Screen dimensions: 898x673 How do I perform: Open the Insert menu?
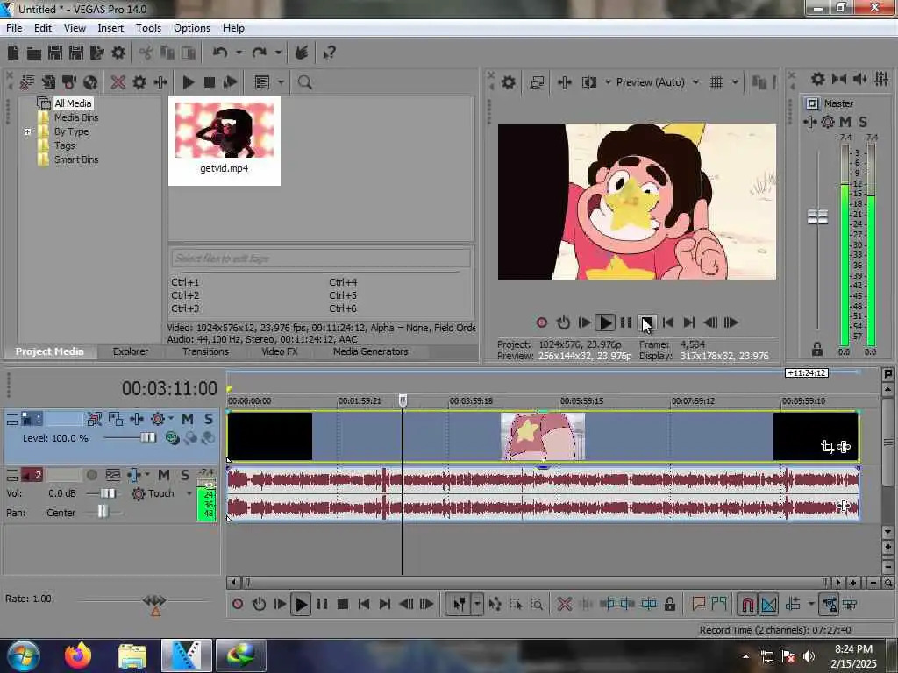click(110, 27)
